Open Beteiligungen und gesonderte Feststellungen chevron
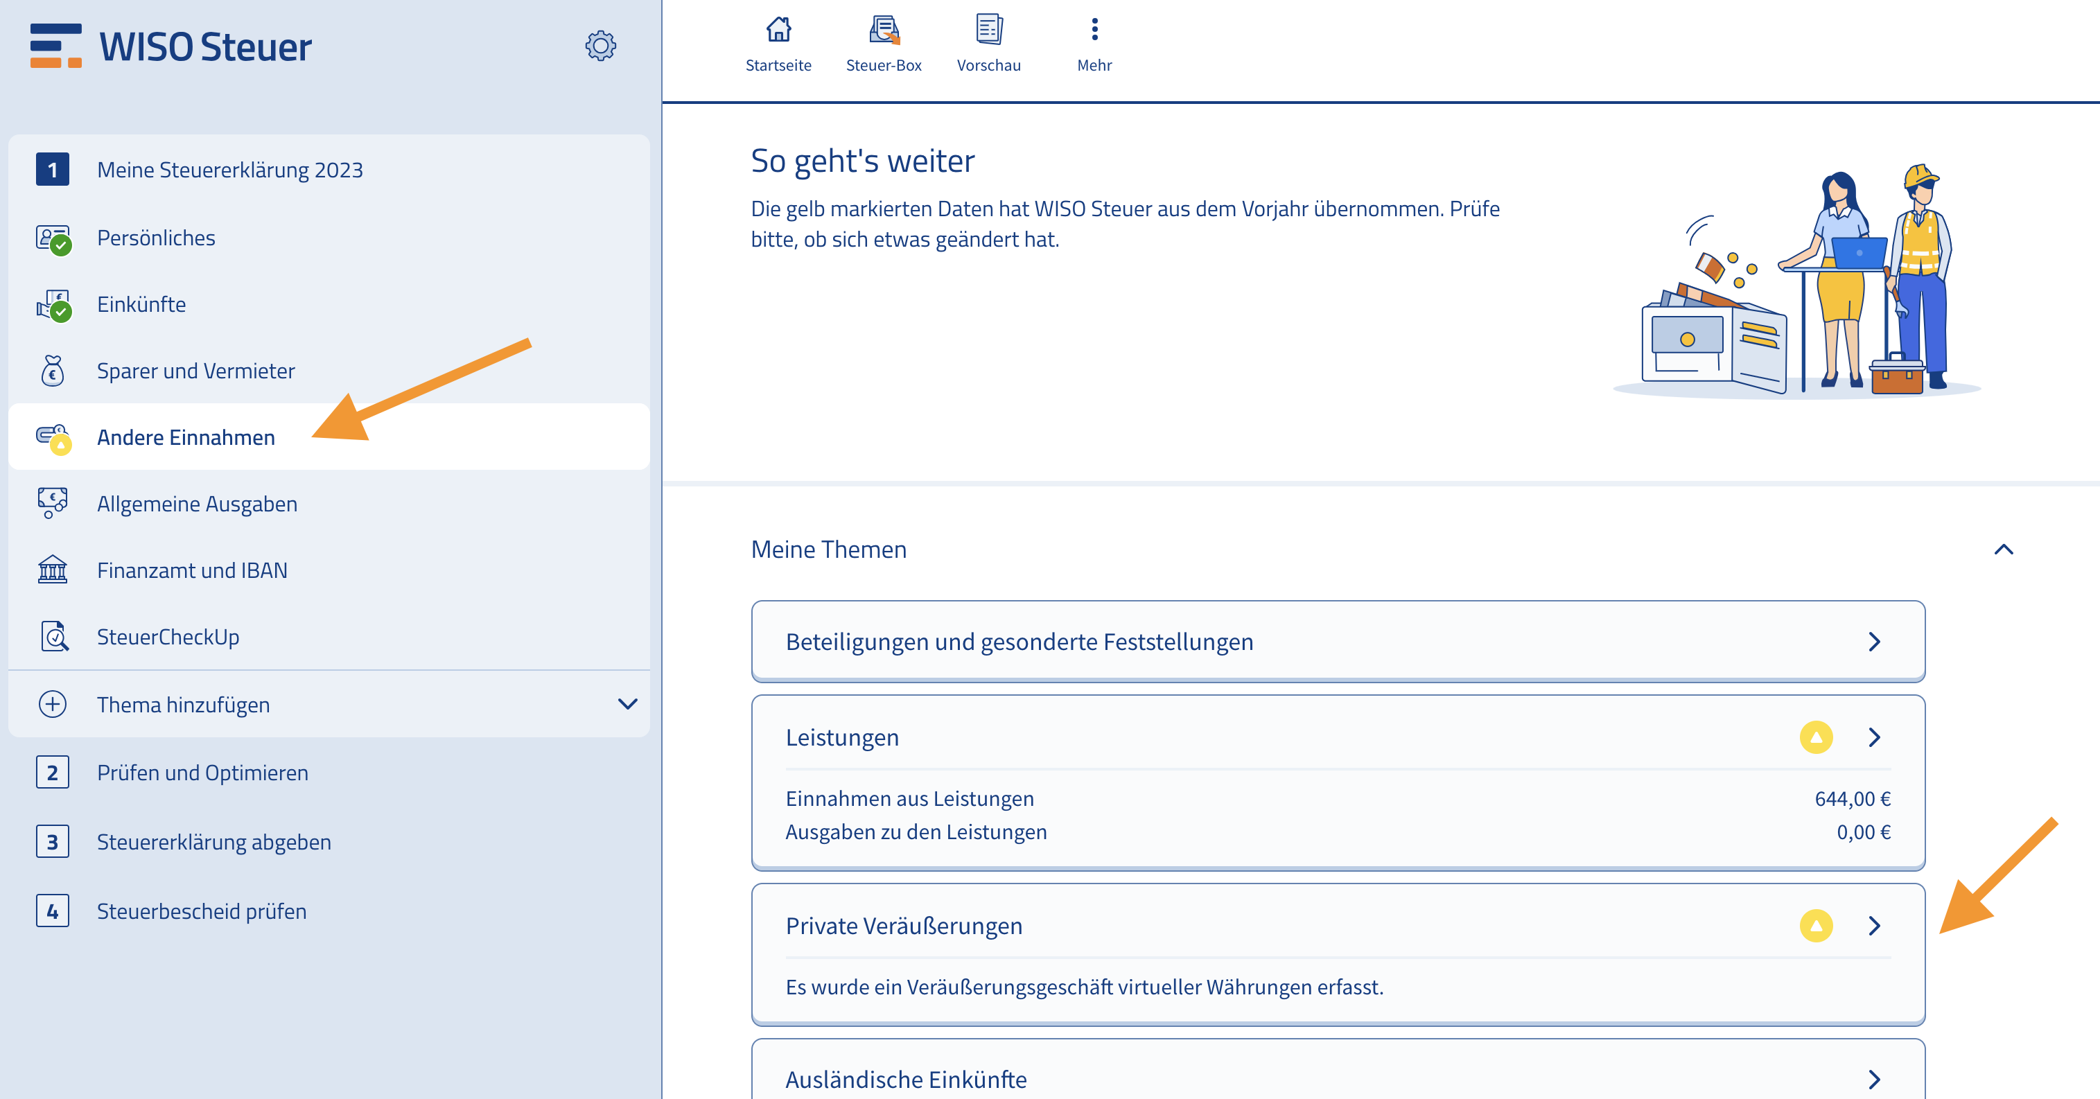 point(1874,642)
